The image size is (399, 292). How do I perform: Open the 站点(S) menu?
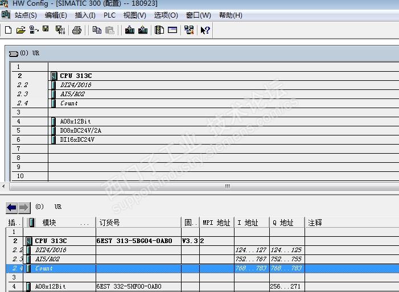click(x=26, y=15)
